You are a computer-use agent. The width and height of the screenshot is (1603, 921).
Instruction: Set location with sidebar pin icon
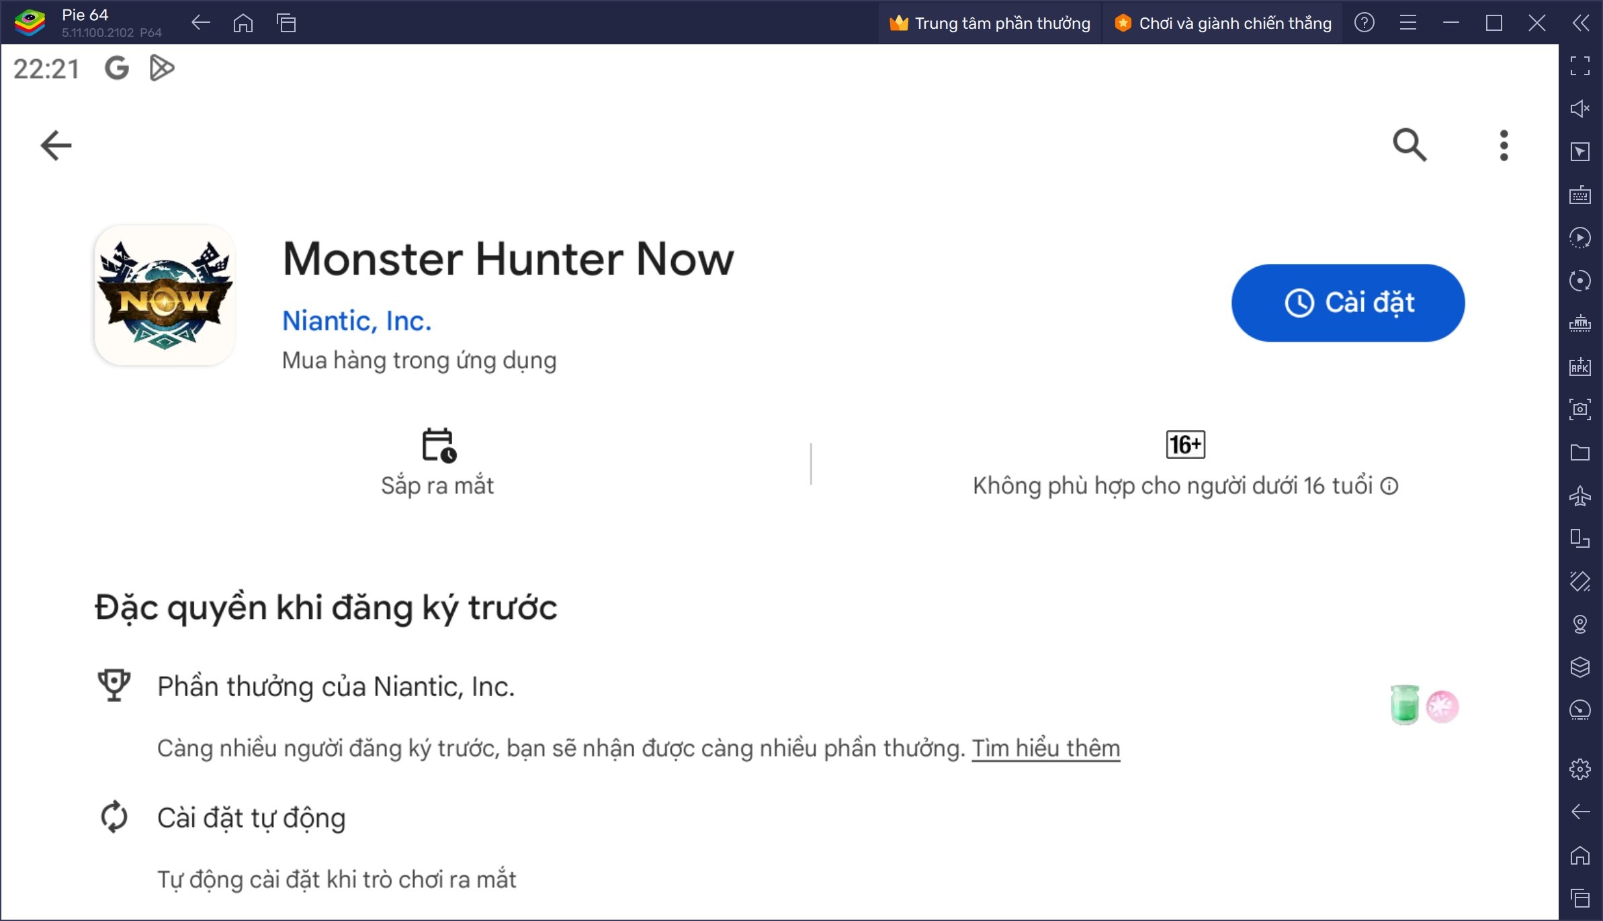click(x=1580, y=624)
